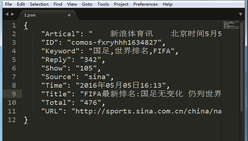Click the "Keyword" key
248x141 pixels.
pos(60,51)
